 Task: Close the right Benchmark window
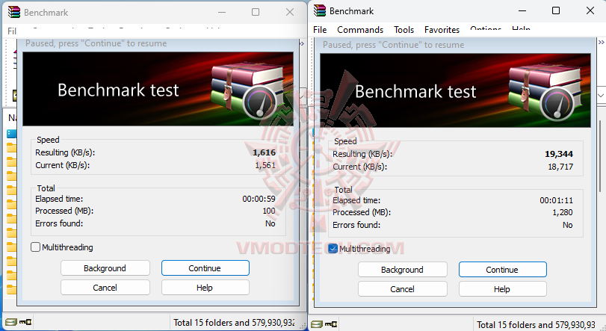590,10
